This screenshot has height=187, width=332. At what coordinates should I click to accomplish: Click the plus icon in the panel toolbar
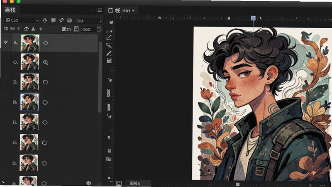click(x=41, y=29)
